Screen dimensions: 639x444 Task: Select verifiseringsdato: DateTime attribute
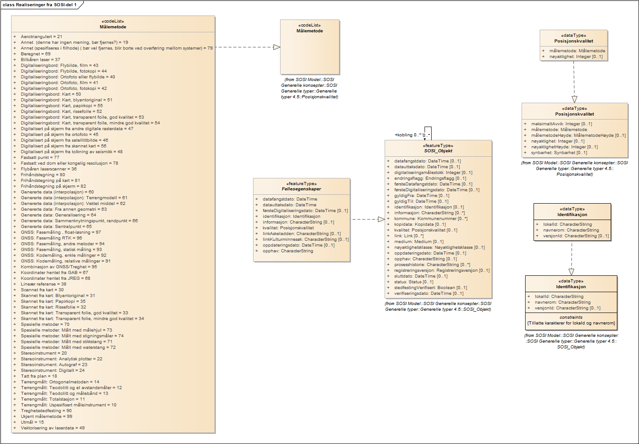coord(429,293)
